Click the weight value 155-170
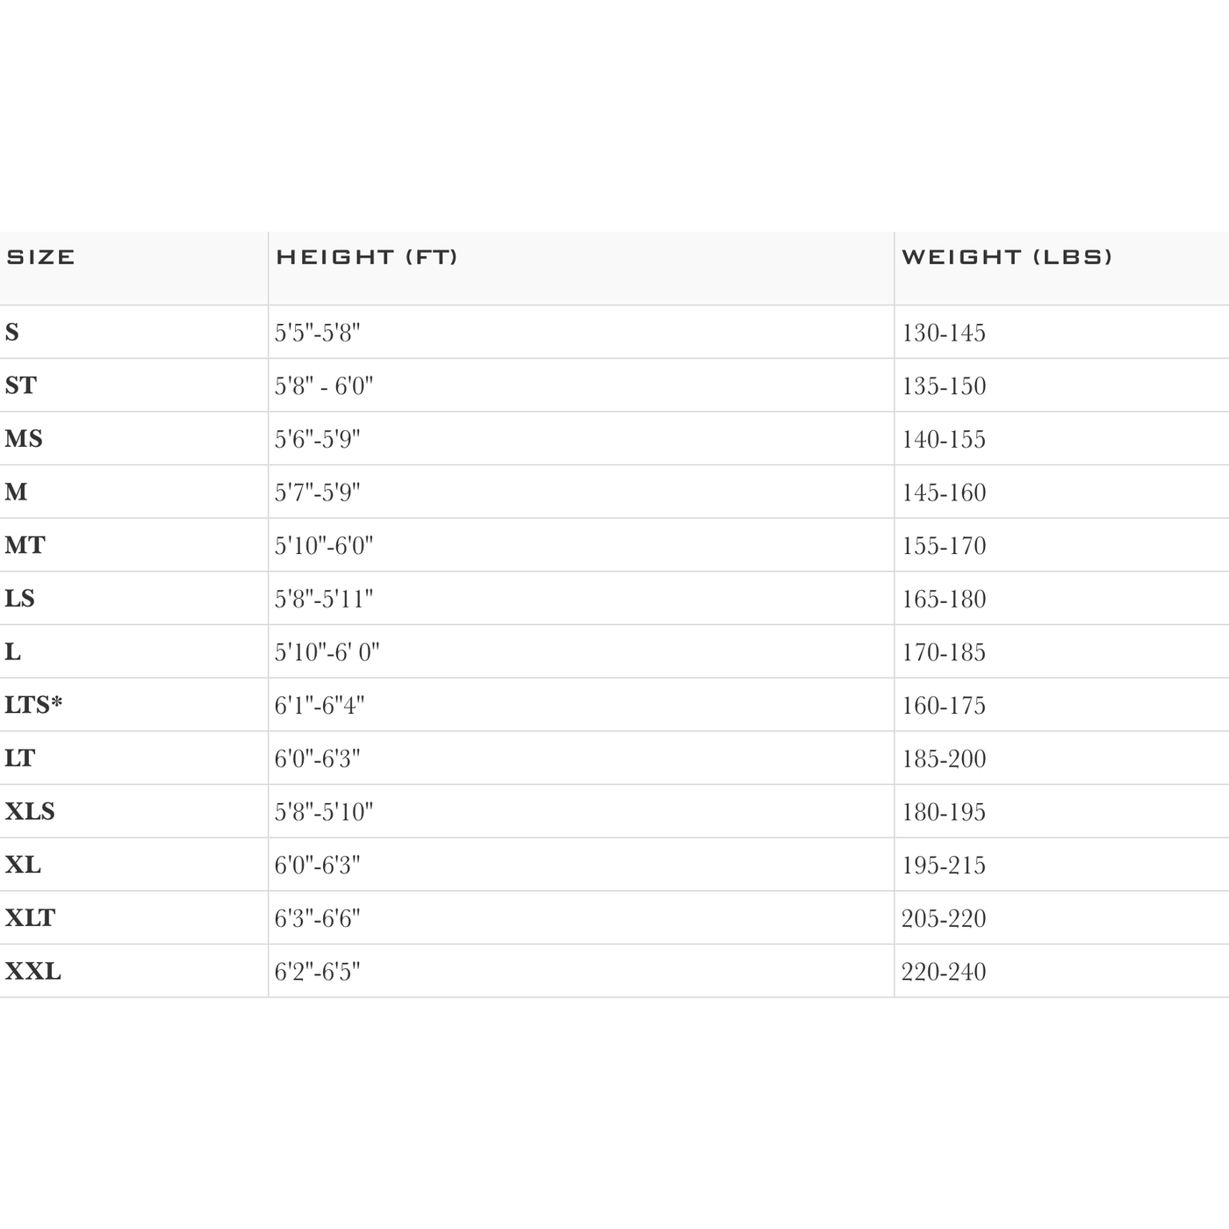1229x1229 pixels. tap(944, 545)
